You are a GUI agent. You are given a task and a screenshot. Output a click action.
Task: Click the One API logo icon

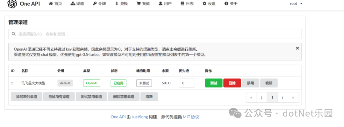tap(12, 4)
